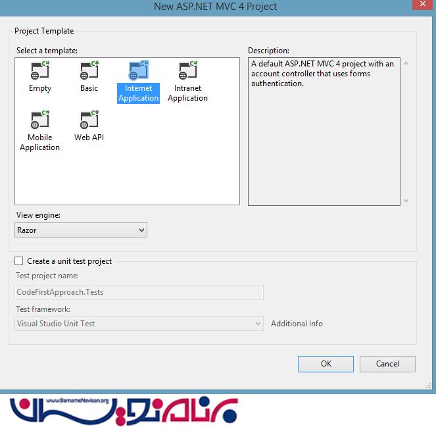The image size is (436, 427).
Task: Click the 'Basic' label text
Action: pyautogui.click(x=89, y=88)
